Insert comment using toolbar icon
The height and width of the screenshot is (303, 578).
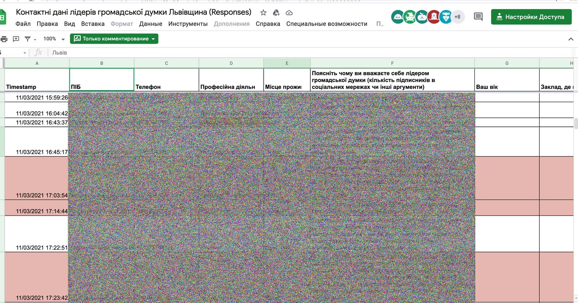[x=16, y=39]
